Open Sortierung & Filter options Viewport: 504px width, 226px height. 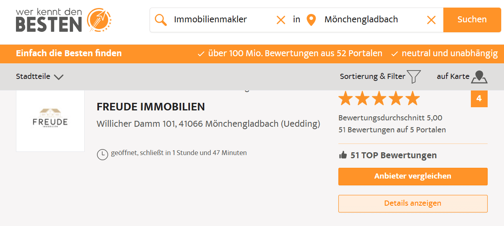pyautogui.click(x=372, y=77)
